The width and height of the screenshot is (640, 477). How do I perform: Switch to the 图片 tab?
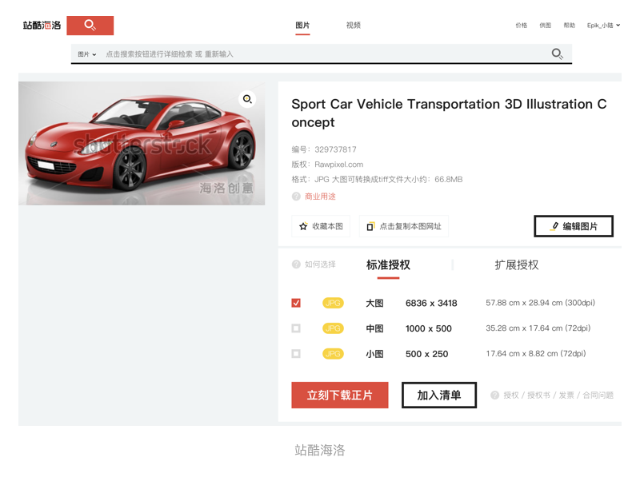[302, 26]
